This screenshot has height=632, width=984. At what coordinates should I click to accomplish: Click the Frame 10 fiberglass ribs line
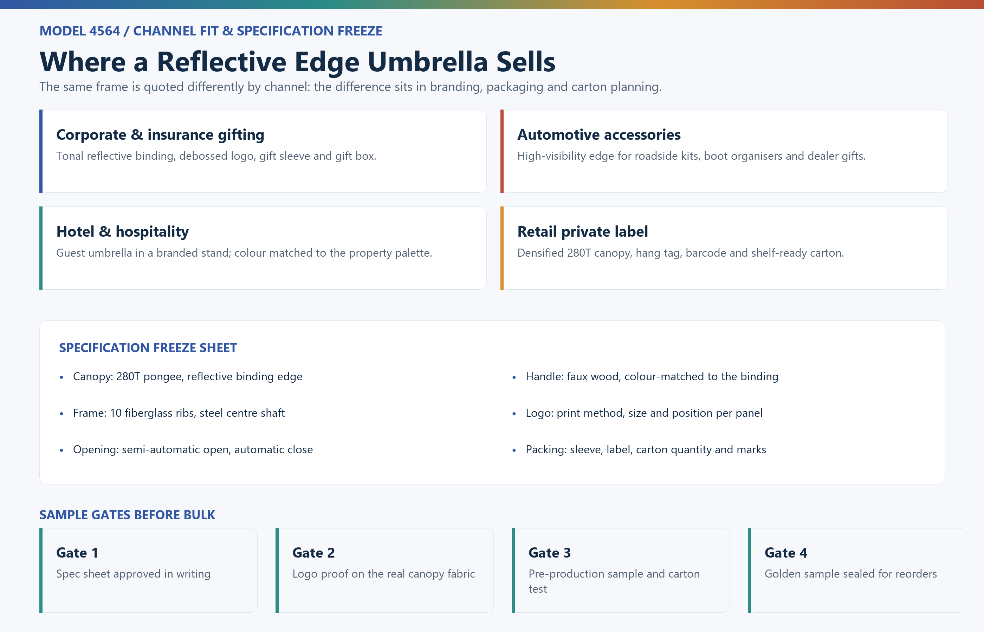[179, 413]
